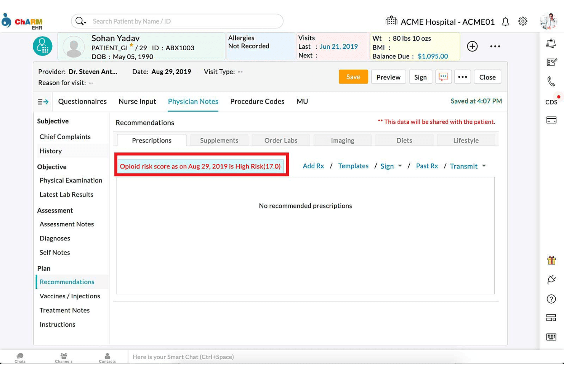Switch to the Nurse Input tab

137,102
